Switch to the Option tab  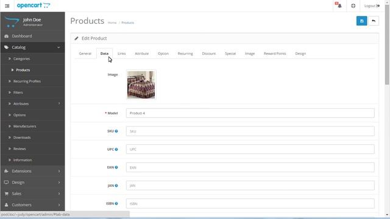(x=163, y=54)
